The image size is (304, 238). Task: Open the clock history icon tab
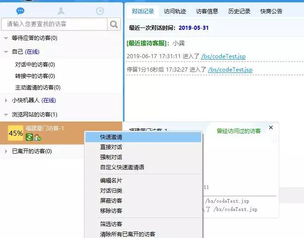coord(100,11)
